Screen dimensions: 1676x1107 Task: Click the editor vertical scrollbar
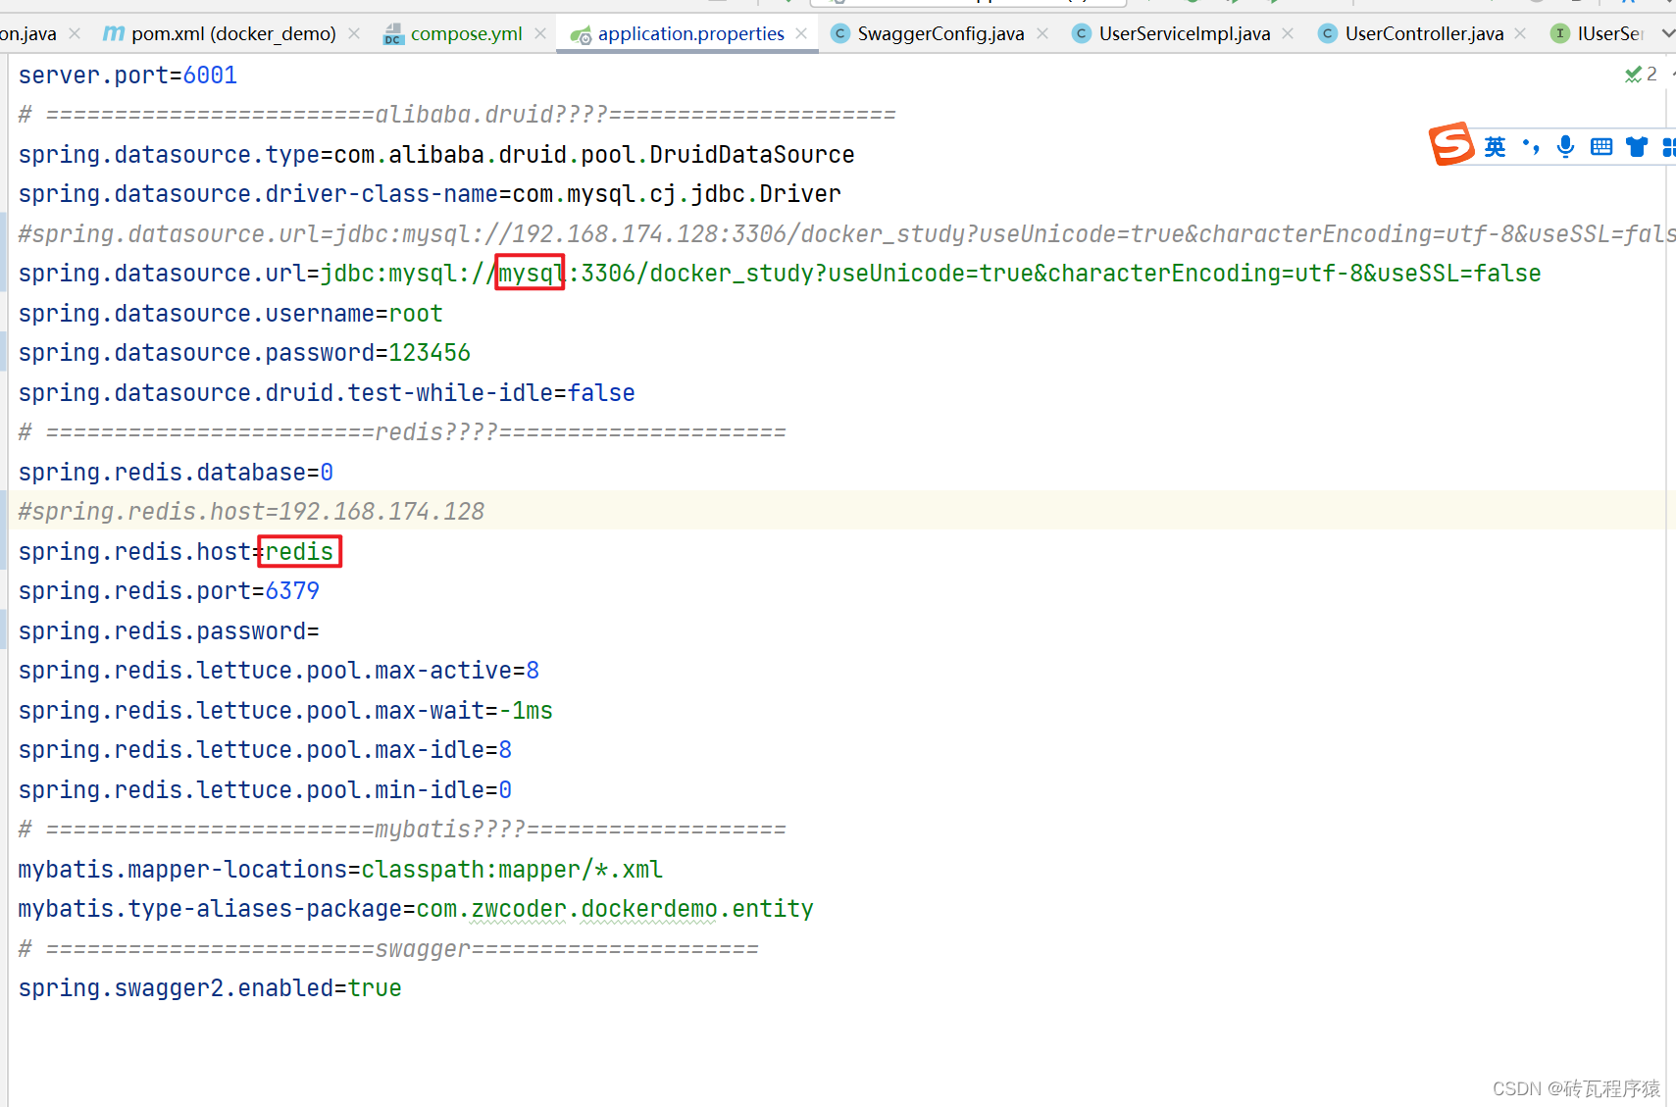[x=1670, y=579]
